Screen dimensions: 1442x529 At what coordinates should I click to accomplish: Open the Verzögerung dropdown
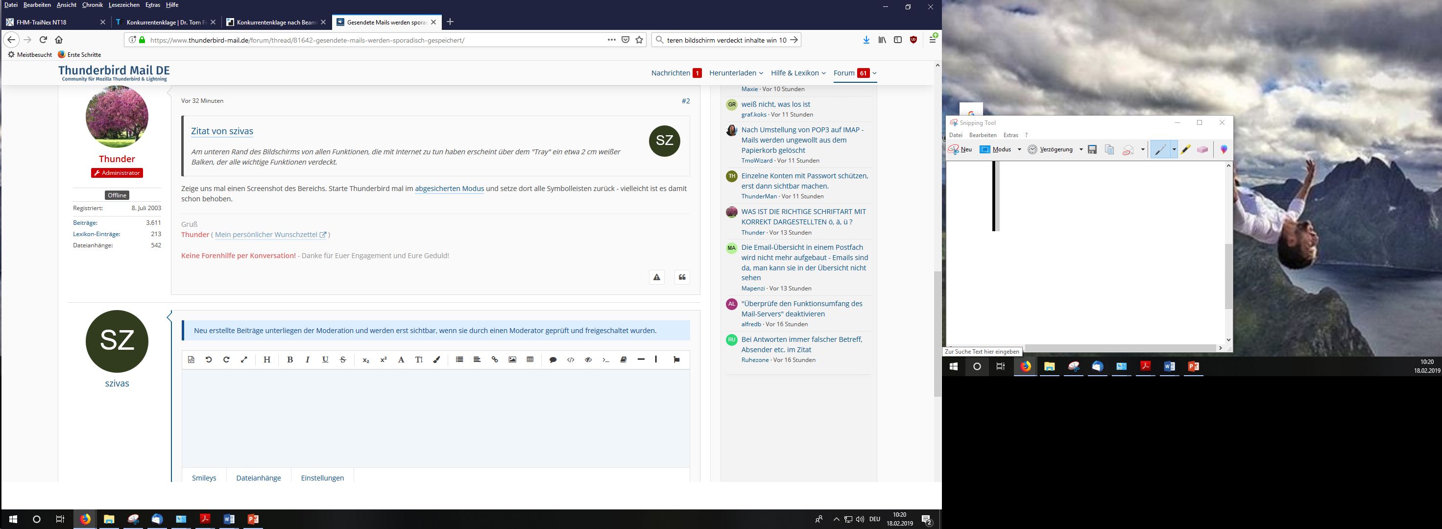(1081, 149)
